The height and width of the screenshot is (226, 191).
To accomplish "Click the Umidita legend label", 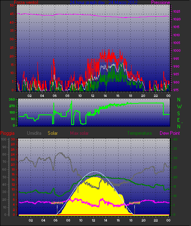I will pos(34,133).
